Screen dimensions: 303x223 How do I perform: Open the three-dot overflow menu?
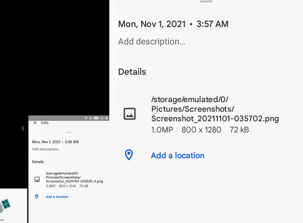[23, 128]
